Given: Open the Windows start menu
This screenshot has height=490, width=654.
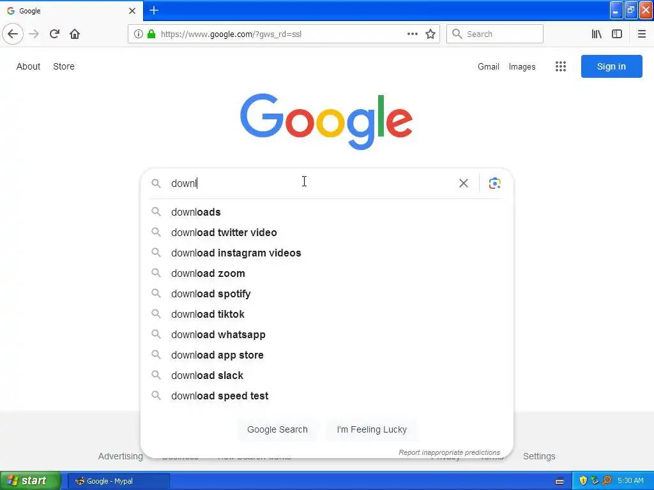Looking at the screenshot, I should [x=30, y=480].
